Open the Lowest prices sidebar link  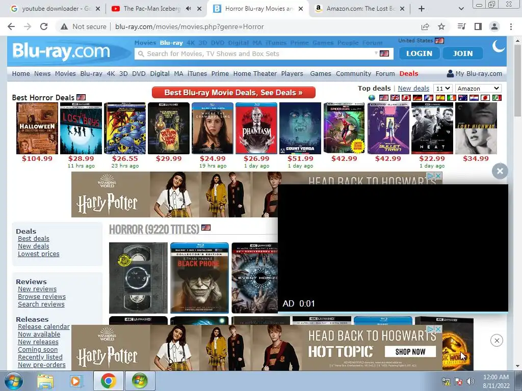(39, 254)
